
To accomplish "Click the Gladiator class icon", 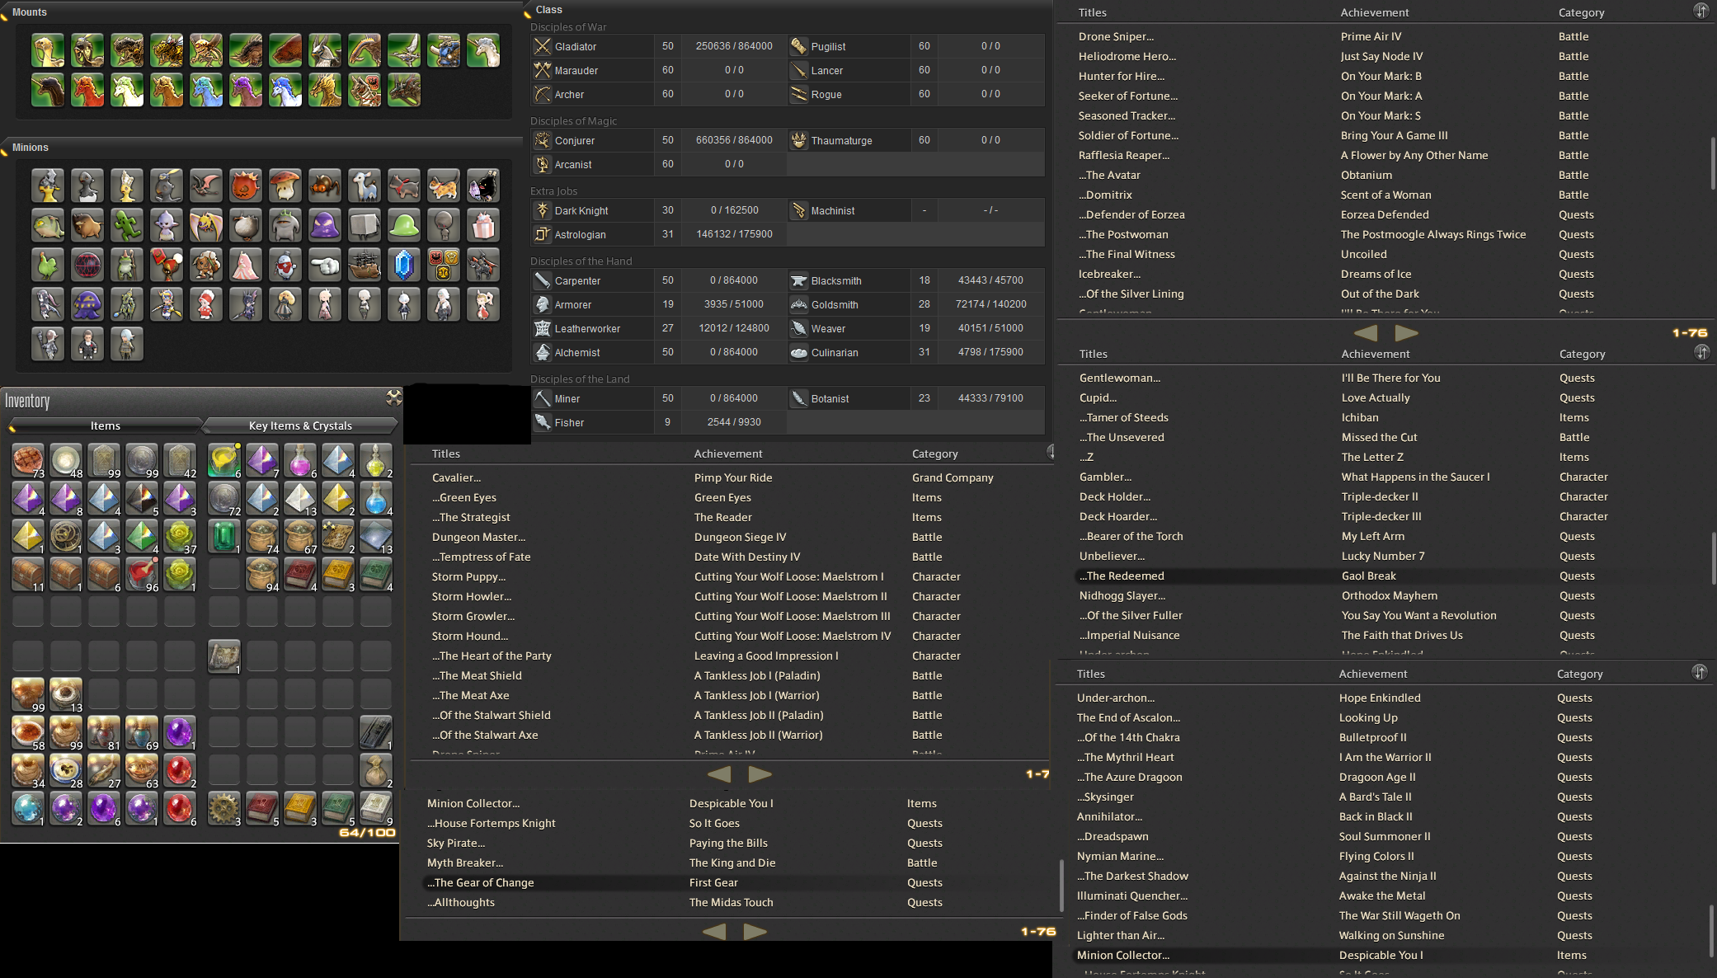I will [x=542, y=46].
